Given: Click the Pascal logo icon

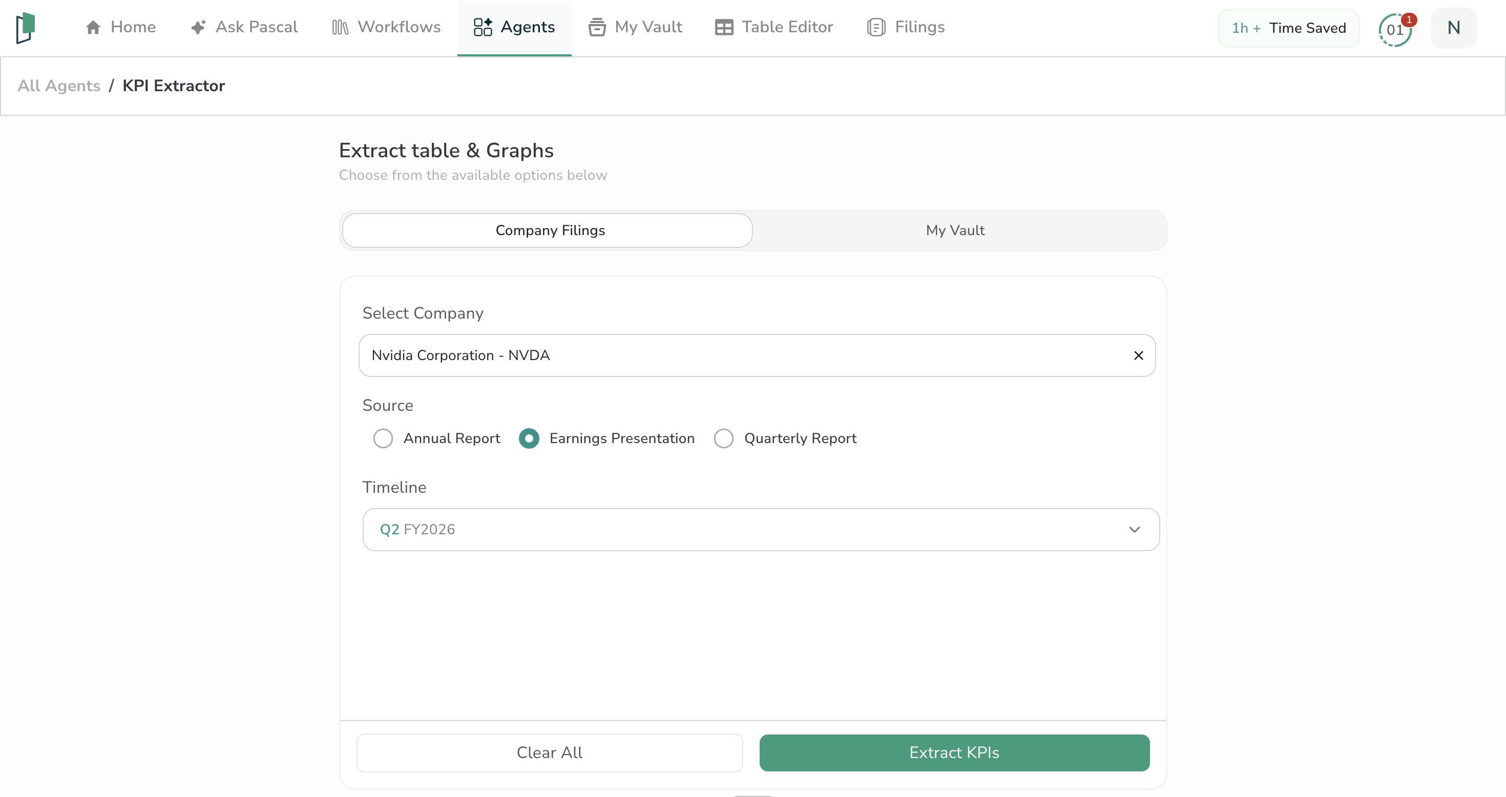Looking at the screenshot, I should [26, 28].
